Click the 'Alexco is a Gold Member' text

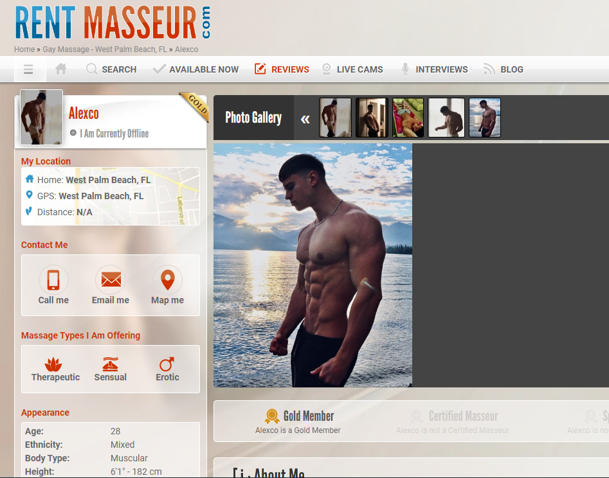[x=298, y=430]
